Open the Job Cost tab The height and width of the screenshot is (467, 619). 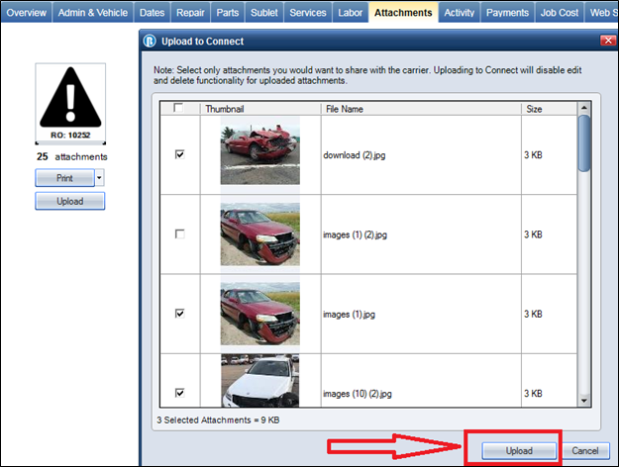pyautogui.click(x=560, y=13)
